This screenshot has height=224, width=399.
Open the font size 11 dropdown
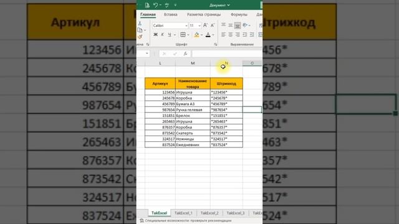click(x=199, y=26)
